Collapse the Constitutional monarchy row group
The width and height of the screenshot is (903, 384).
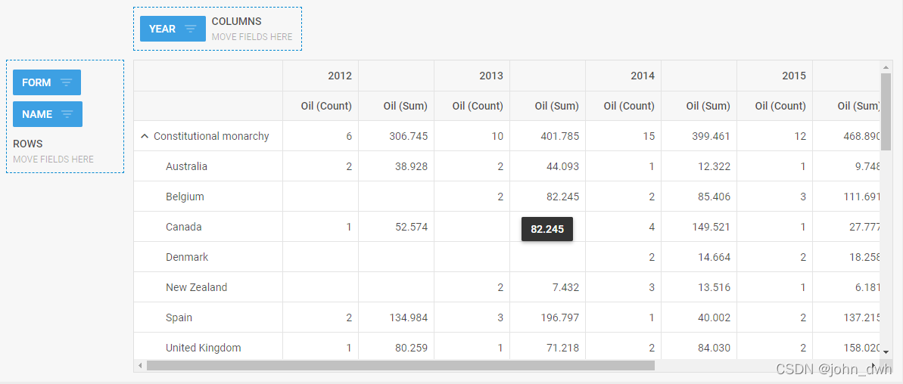click(145, 136)
